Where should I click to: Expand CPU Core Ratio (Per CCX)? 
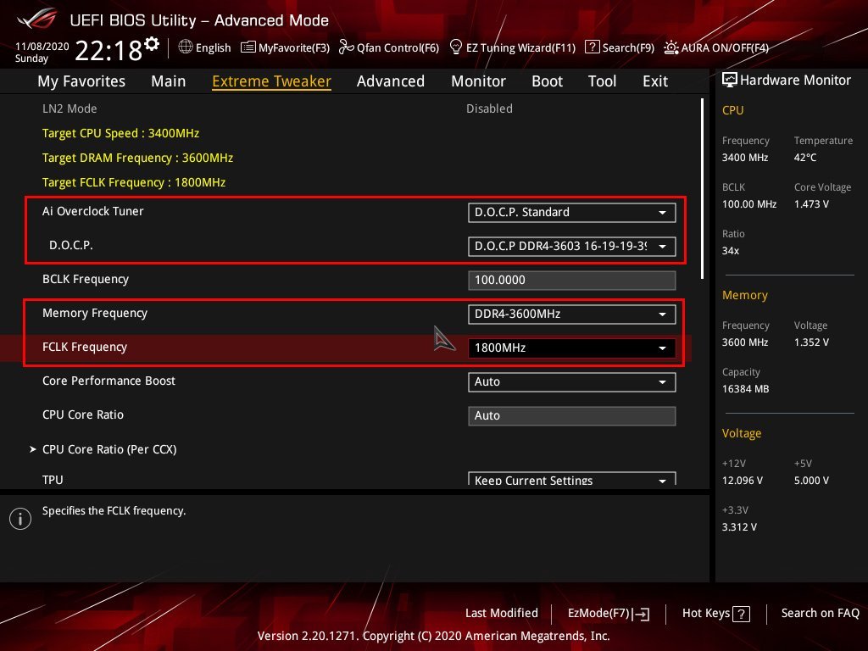pyautogui.click(x=109, y=449)
